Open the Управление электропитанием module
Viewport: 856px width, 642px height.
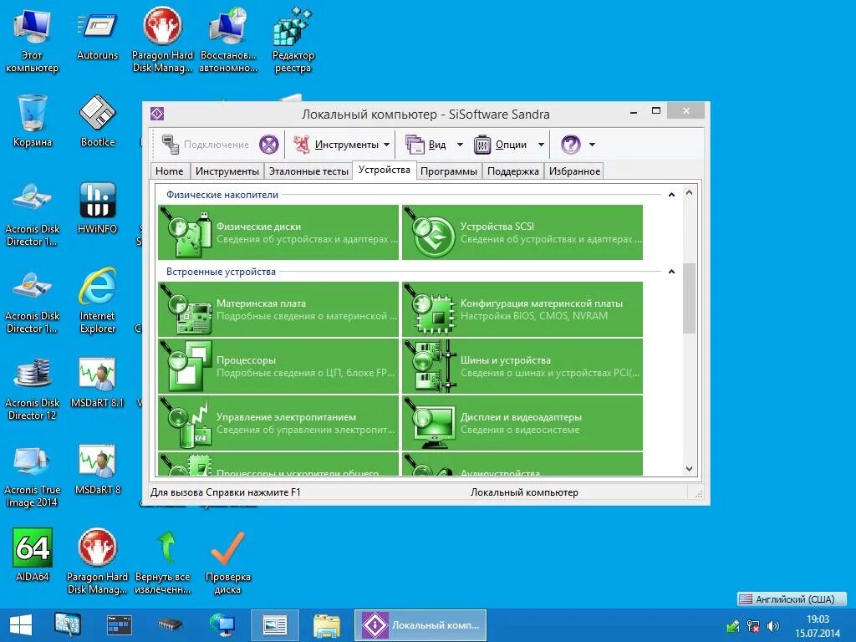pos(278,422)
